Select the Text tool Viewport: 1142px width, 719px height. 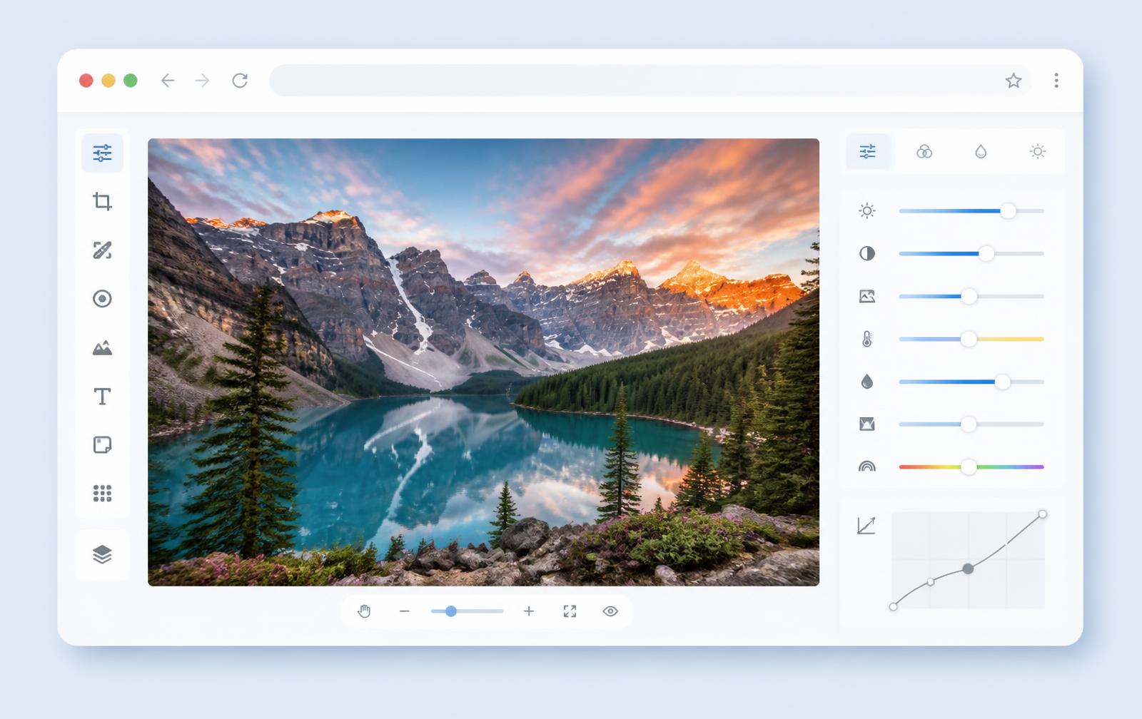[102, 397]
